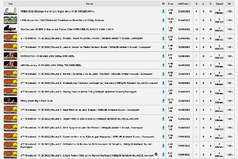Click the tennis category icon on the Jannik Sinner row
The height and width of the screenshot is (159, 238).
point(10,47)
